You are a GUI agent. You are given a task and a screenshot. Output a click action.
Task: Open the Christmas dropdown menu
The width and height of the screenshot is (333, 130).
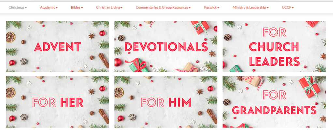pos(18,7)
